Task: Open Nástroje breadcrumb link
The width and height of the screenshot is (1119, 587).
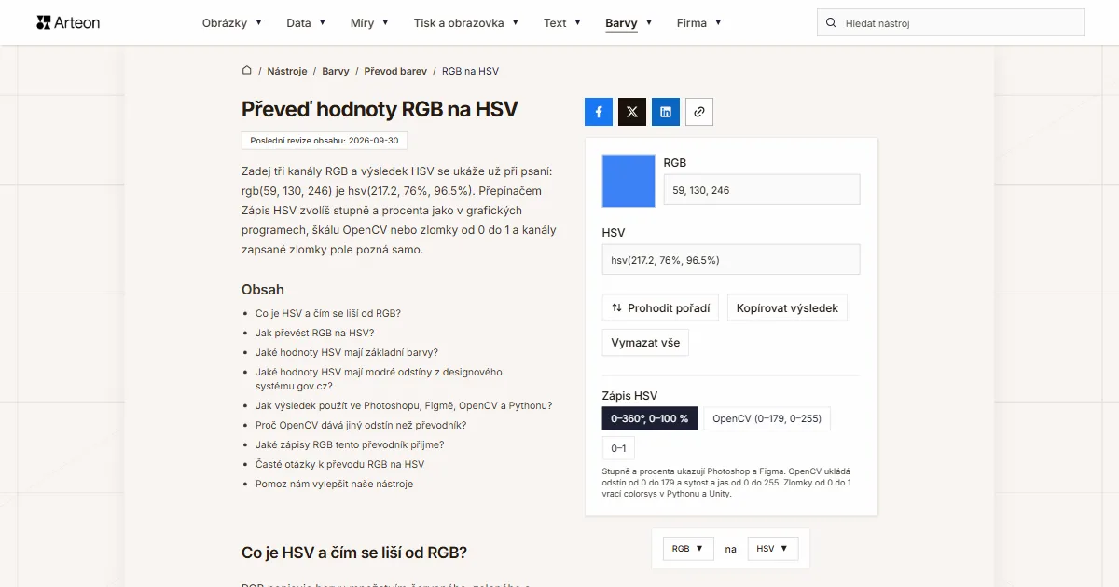Action: (287, 71)
